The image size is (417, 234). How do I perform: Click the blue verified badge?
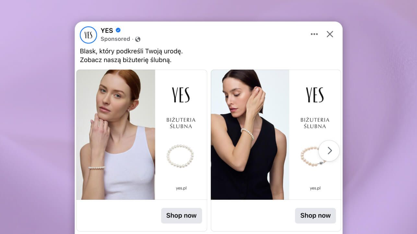tap(118, 30)
